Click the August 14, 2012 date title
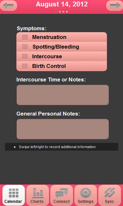123x206 pixels. tap(62, 4)
